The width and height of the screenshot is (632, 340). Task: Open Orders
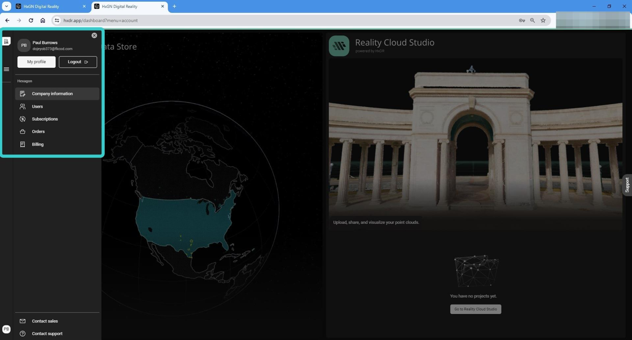coord(57,131)
